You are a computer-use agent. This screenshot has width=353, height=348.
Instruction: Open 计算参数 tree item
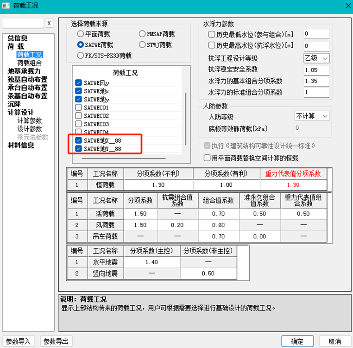pos(30,120)
